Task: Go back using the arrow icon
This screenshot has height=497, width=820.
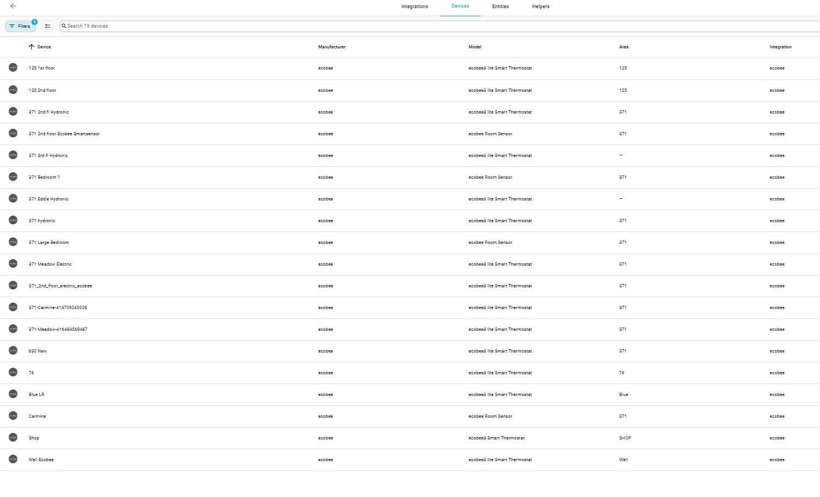Action: pos(13,6)
